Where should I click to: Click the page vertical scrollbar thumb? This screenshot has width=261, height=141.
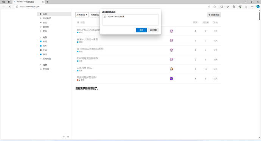click(x=259, y=16)
